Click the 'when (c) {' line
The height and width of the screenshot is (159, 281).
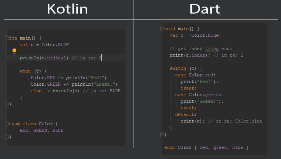(x=33, y=71)
